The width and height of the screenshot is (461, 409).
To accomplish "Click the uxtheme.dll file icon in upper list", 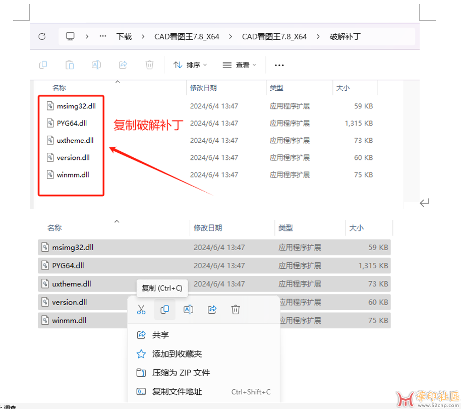I will 50,140.
